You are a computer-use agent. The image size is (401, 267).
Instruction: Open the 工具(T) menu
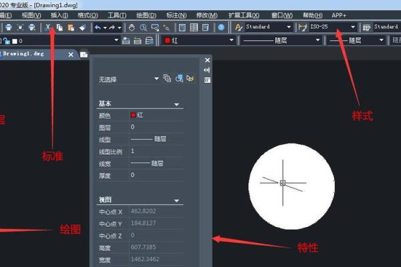tap(117, 15)
